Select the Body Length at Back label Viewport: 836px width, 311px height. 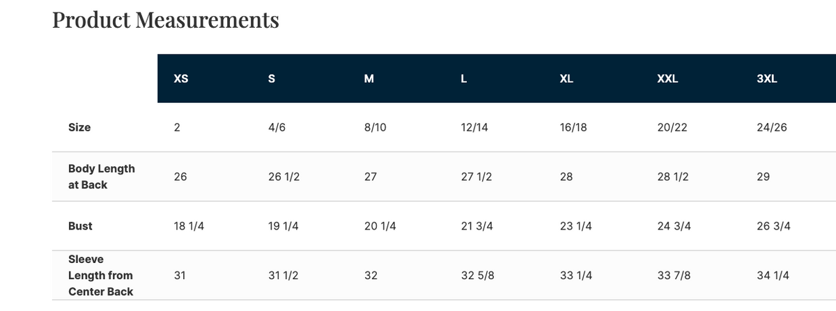click(102, 177)
